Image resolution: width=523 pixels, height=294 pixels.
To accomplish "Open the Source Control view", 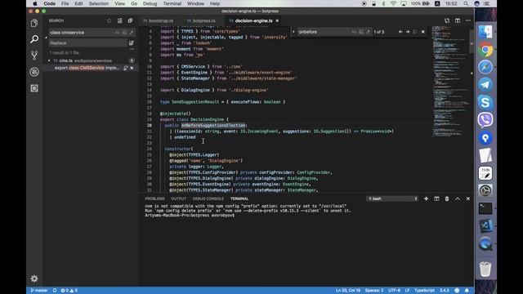I will (34, 56).
